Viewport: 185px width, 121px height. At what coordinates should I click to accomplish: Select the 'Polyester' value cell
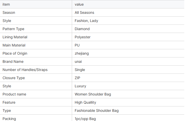pyautogui.click(x=128, y=37)
